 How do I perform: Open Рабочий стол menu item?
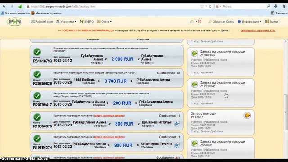(x=42, y=22)
